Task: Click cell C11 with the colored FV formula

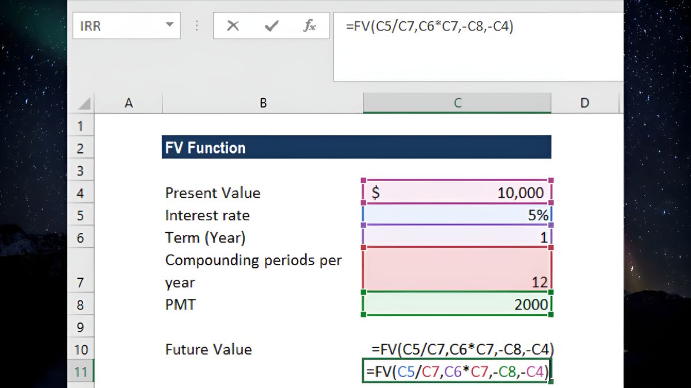Action: click(457, 372)
